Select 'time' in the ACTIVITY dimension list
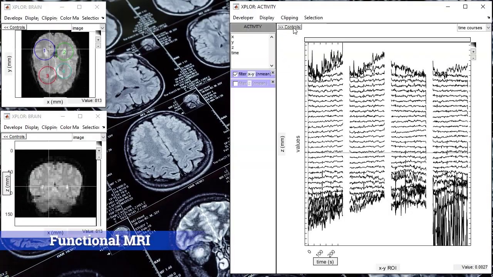This screenshot has height=277, width=493. coord(235,53)
